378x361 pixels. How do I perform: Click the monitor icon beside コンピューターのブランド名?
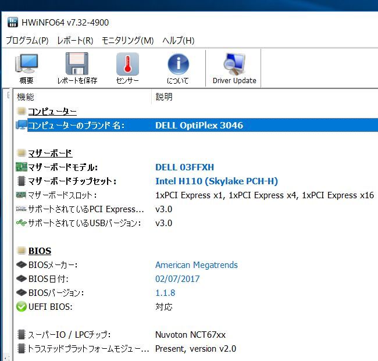[21, 125]
